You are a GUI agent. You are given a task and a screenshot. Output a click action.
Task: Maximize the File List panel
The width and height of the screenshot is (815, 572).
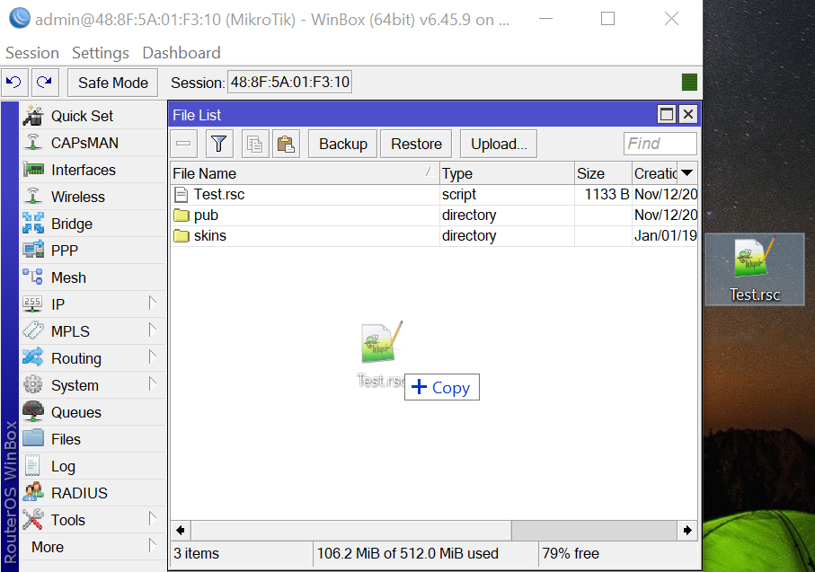pos(667,114)
